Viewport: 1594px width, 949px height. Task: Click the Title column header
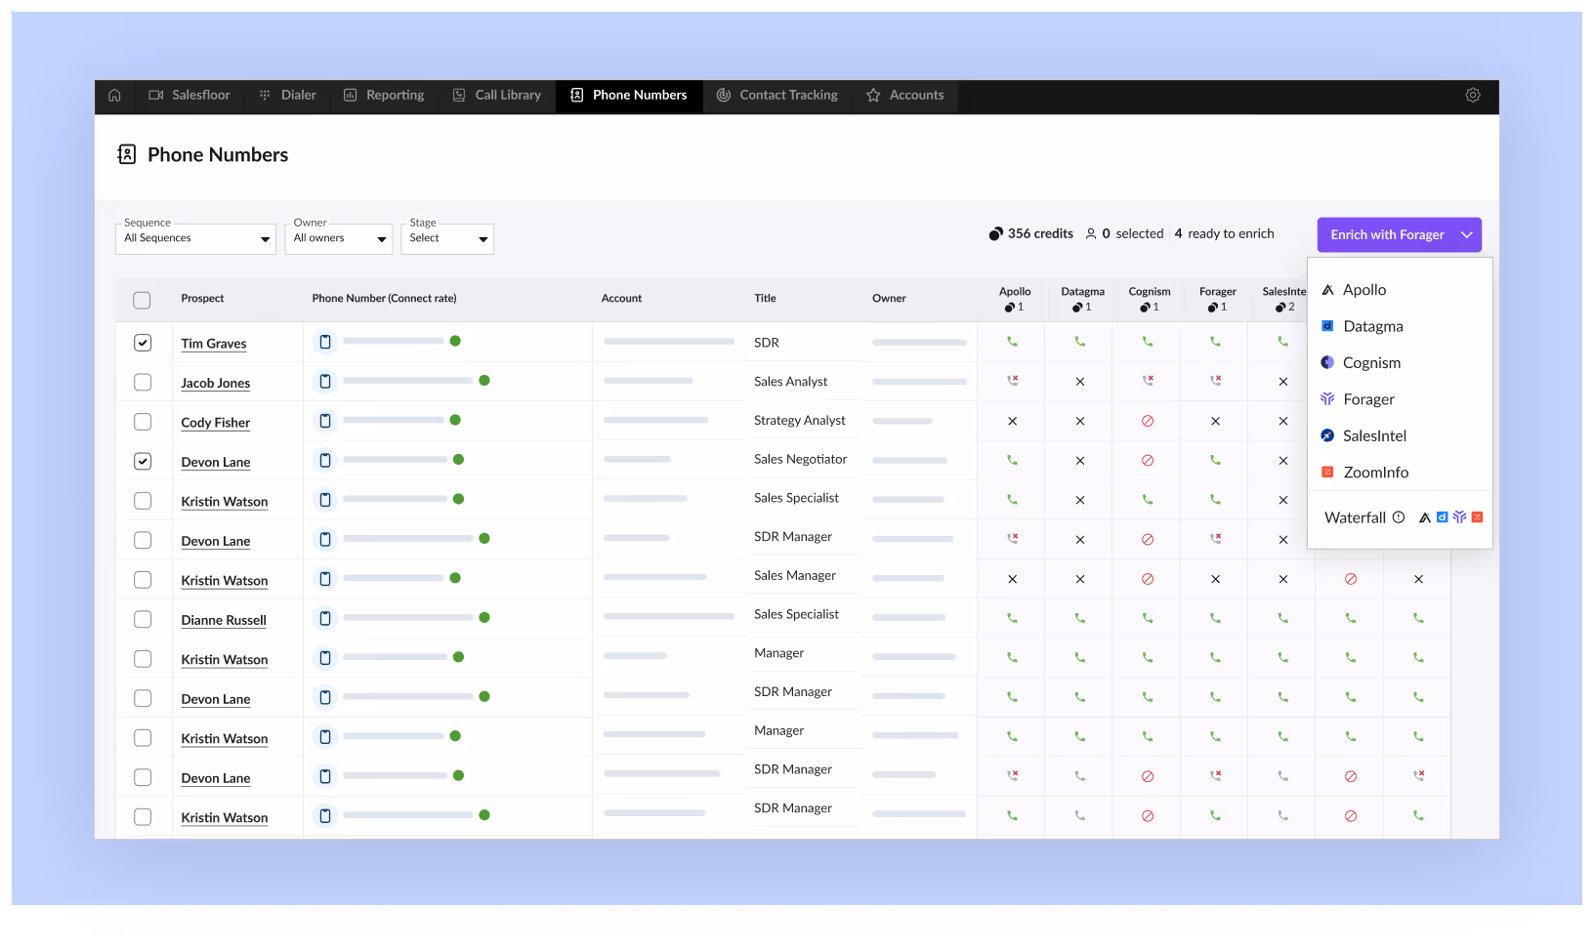click(x=765, y=299)
